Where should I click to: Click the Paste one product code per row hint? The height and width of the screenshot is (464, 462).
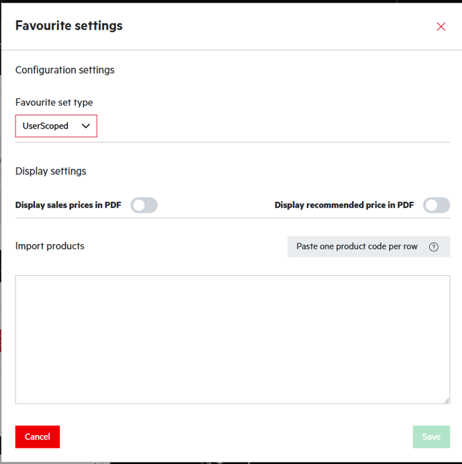pyautogui.click(x=357, y=247)
